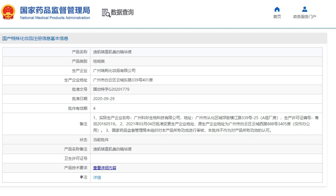The image size is (336, 196).
Task: Click the approval number 国妆特字G20201779
Action: coord(111,89)
